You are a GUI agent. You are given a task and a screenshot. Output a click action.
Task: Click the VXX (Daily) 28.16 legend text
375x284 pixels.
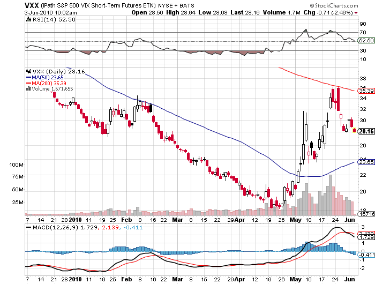pos(58,71)
